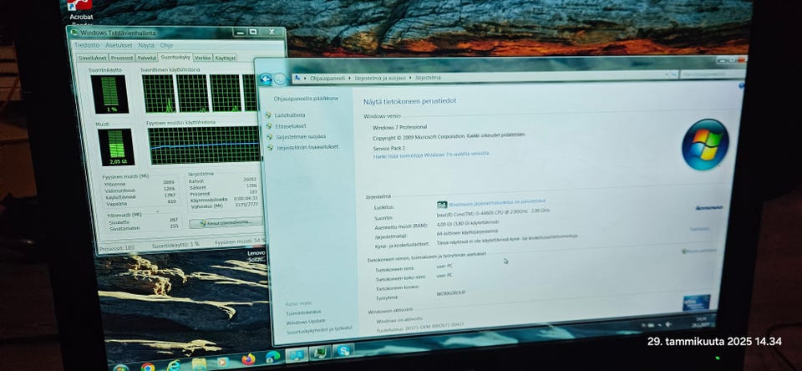Switch to Control Panel taskbar button
Screen dimensions: 802x371
pos(297,354)
